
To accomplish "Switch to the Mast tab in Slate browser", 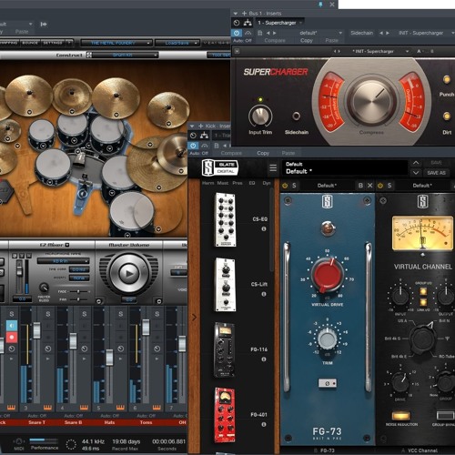I will 223,183.
